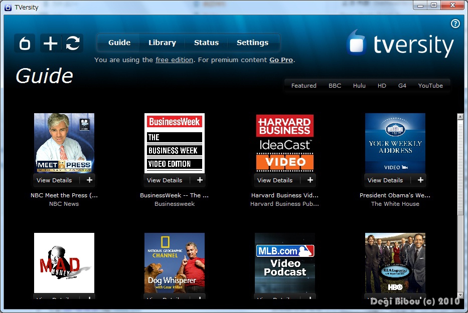Viewport: 468px width, 313px height.
Task: Click 'The White House' publisher label
Action: point(395,204)
